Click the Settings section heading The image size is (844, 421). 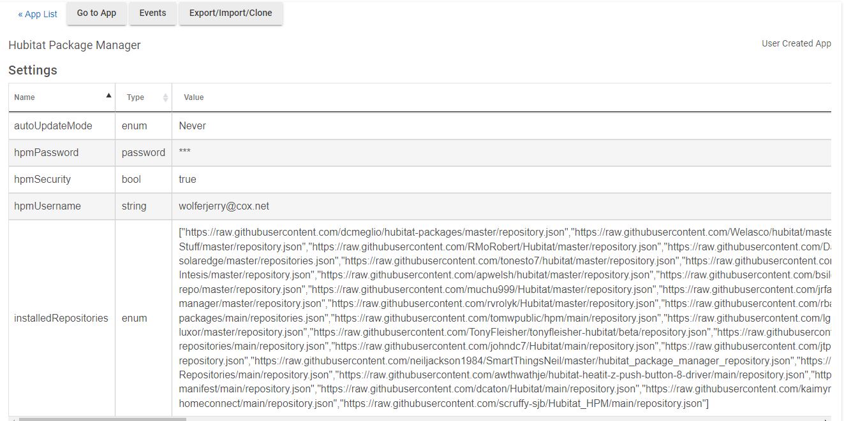(x=33, y=70)
